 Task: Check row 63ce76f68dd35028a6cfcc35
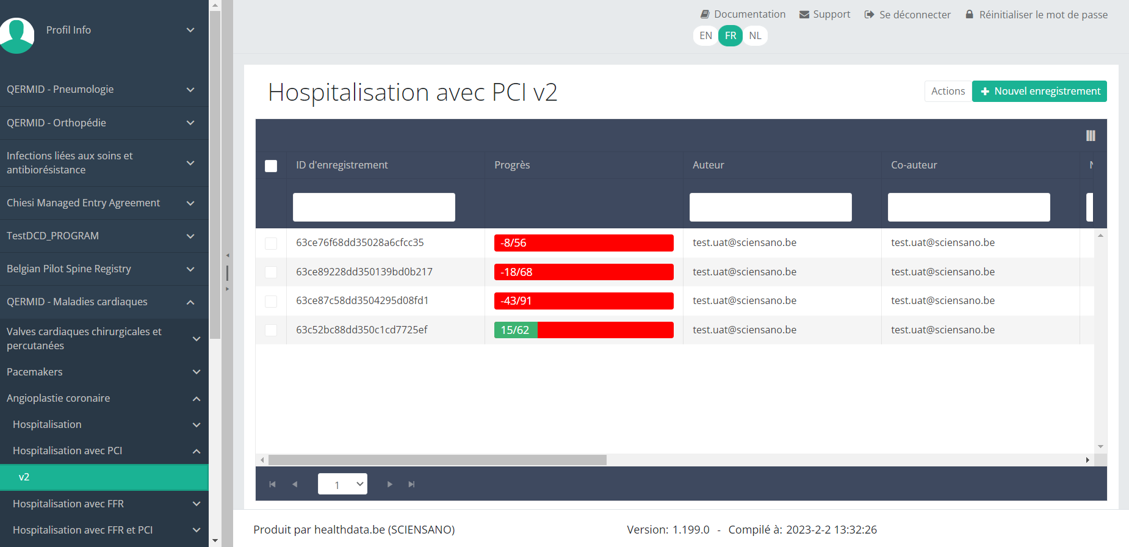pos(271,244)
